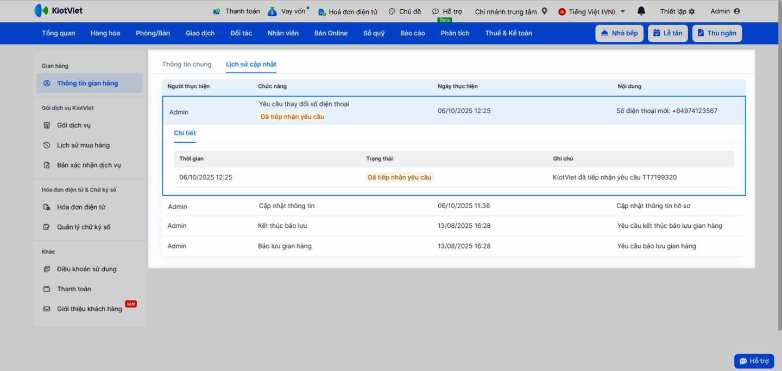This screenshot has width=782, height=371.
Task: Open Lịch sử mua hàng in sidebar
Action: 83,145
